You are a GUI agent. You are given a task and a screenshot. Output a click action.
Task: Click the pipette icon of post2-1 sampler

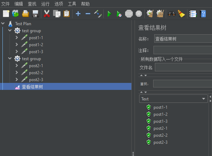(x=24, y=66)
